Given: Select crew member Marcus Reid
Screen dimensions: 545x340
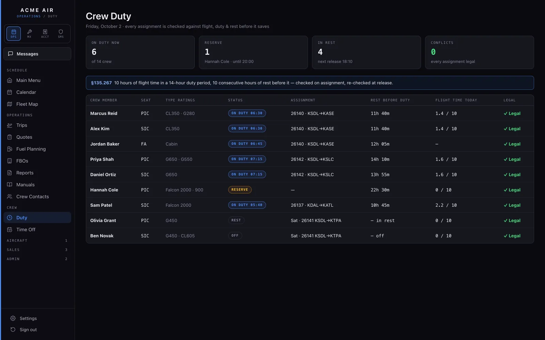Looking at the screenshot, I should 104,113.
